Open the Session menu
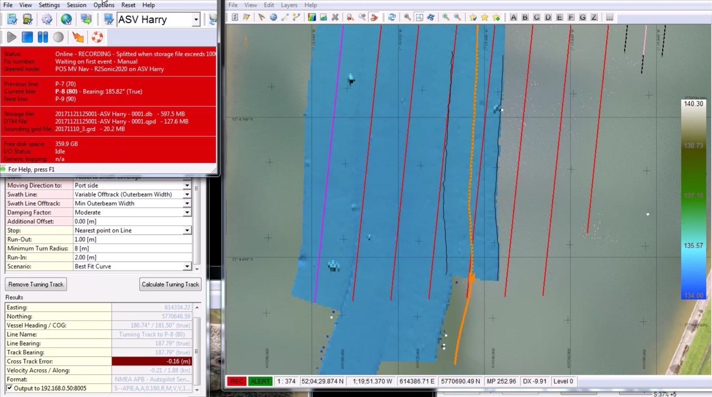The image size is (712, 397). pos(76,5)
